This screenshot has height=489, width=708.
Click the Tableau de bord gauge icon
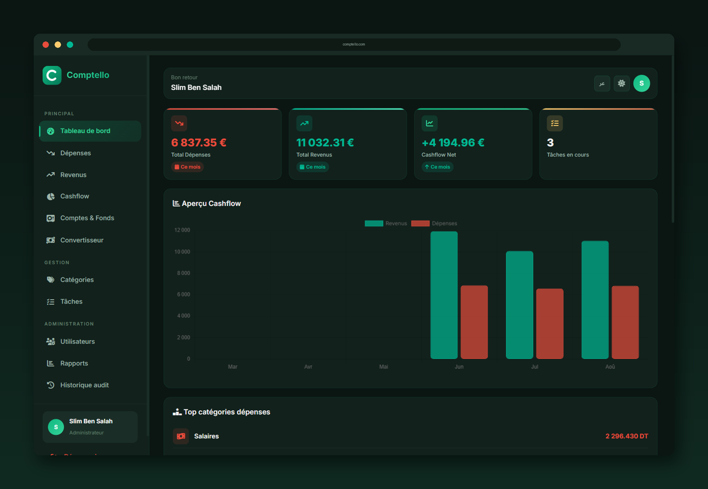coord(50,131)
